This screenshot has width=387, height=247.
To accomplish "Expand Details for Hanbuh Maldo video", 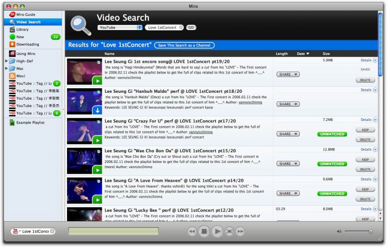I will [x=369, y=90].
